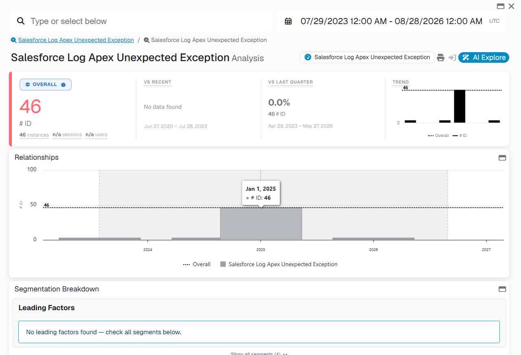This screenshot has width=521, height=355.
Task: Toggle '# ID' in the trend chart legend
Action: pyautogui.click(x=459, y=135)
